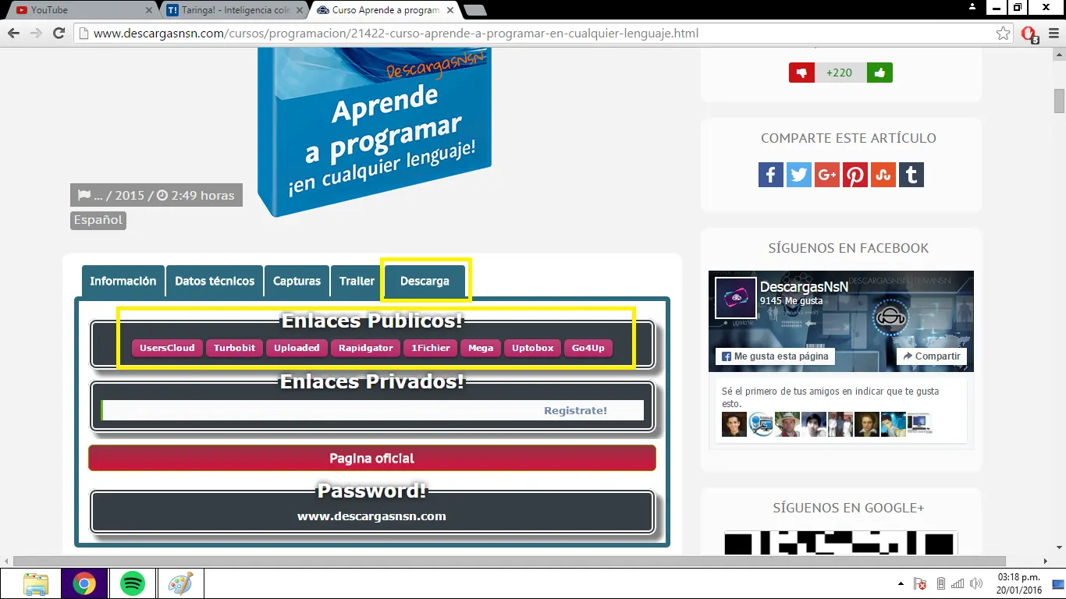
Task: Open the red ad-blocker extension icon
Action: (1029, 34)
